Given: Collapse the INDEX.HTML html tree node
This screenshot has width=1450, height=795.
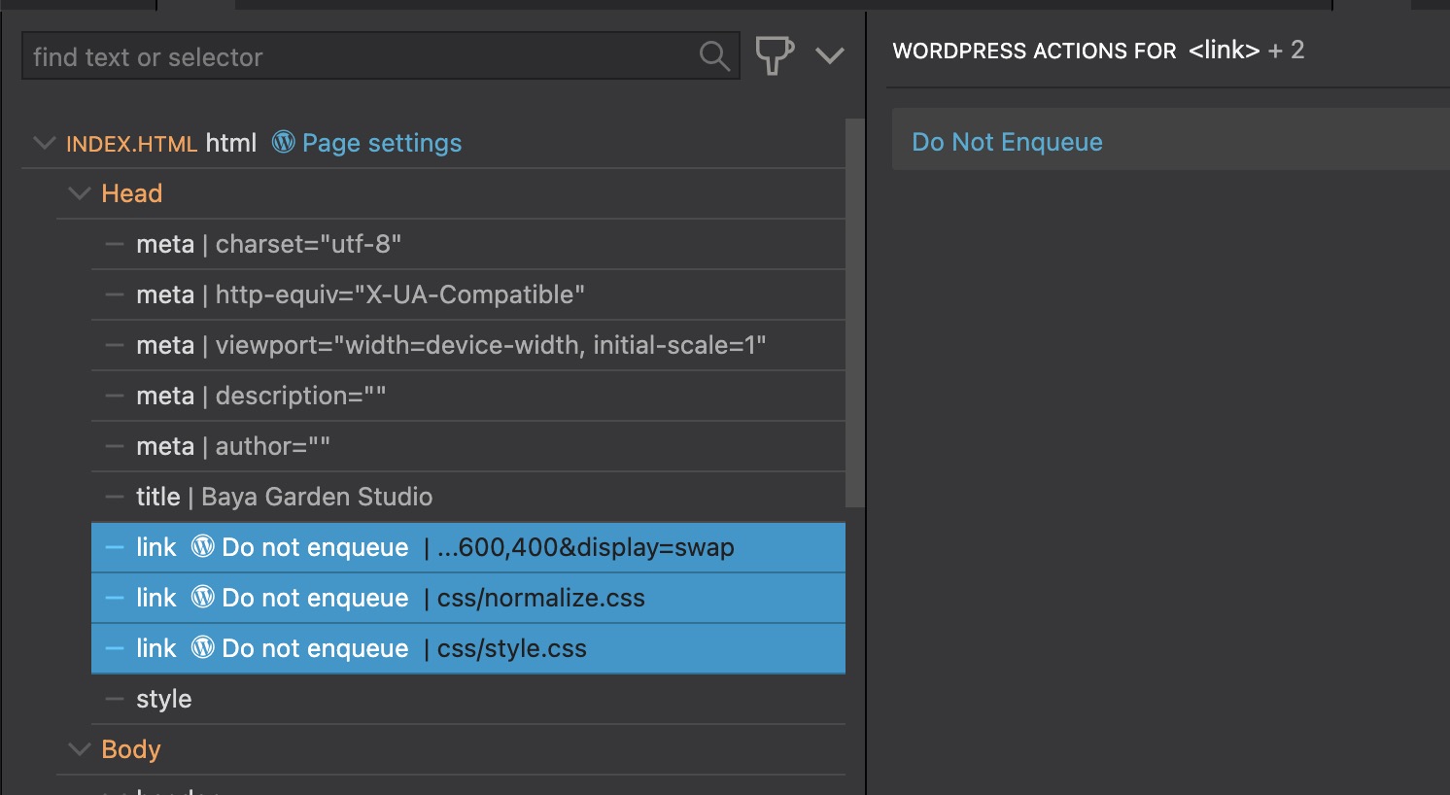Looking at the screenshot, I should pyautogui.click(x=44, y=143).
